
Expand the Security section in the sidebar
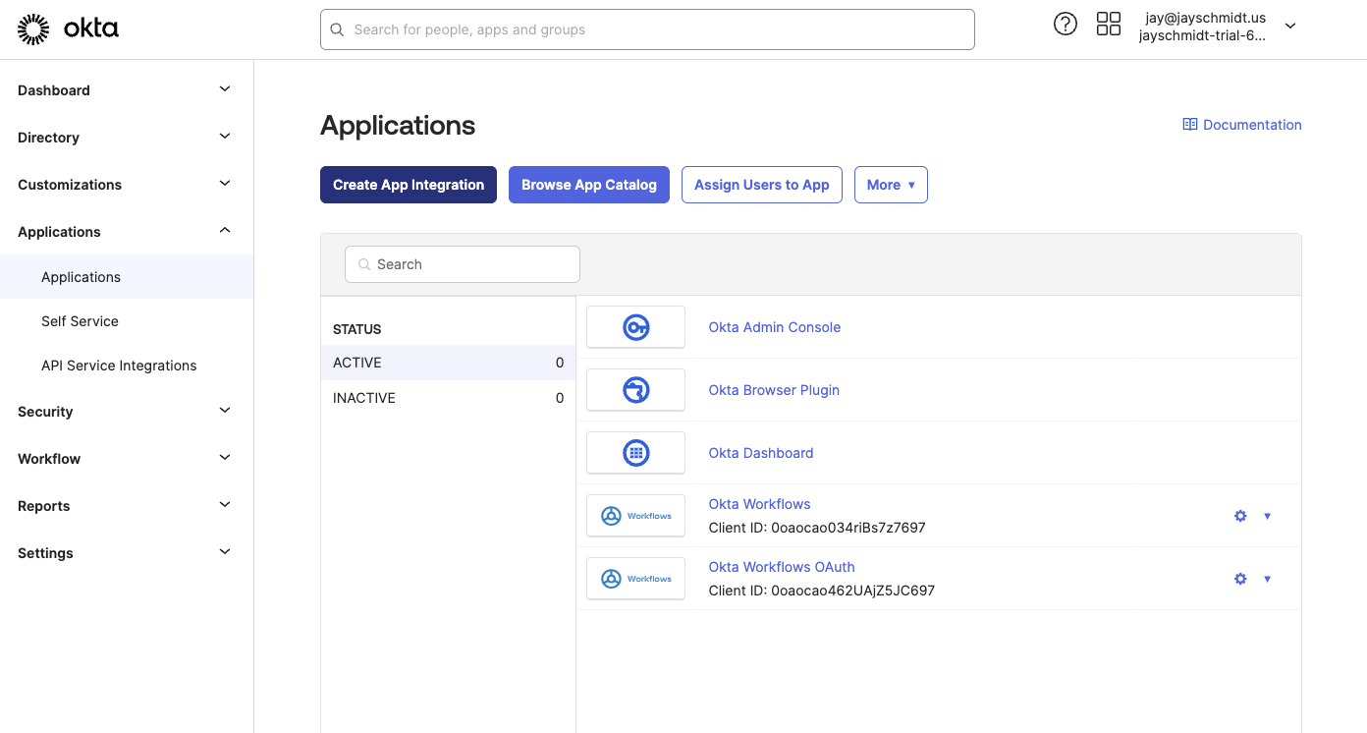click(126, 411)
